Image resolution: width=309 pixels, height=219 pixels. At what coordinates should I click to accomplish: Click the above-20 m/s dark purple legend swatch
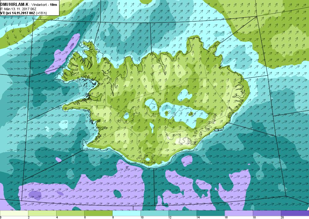click(295, 213)
